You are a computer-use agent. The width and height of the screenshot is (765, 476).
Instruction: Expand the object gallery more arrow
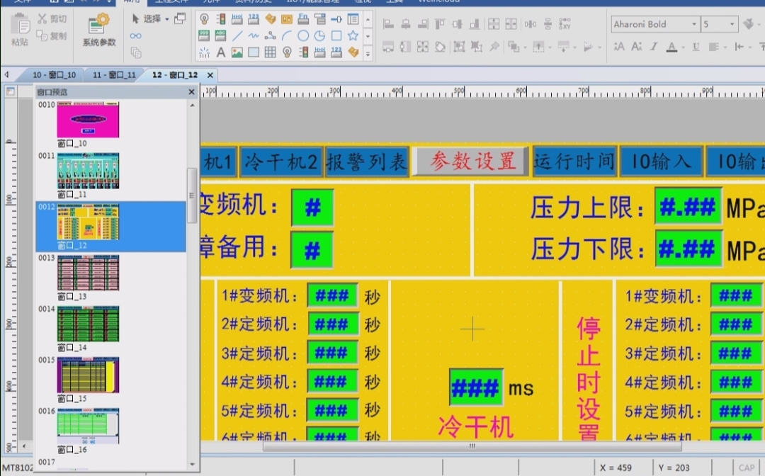coord(367,53)
